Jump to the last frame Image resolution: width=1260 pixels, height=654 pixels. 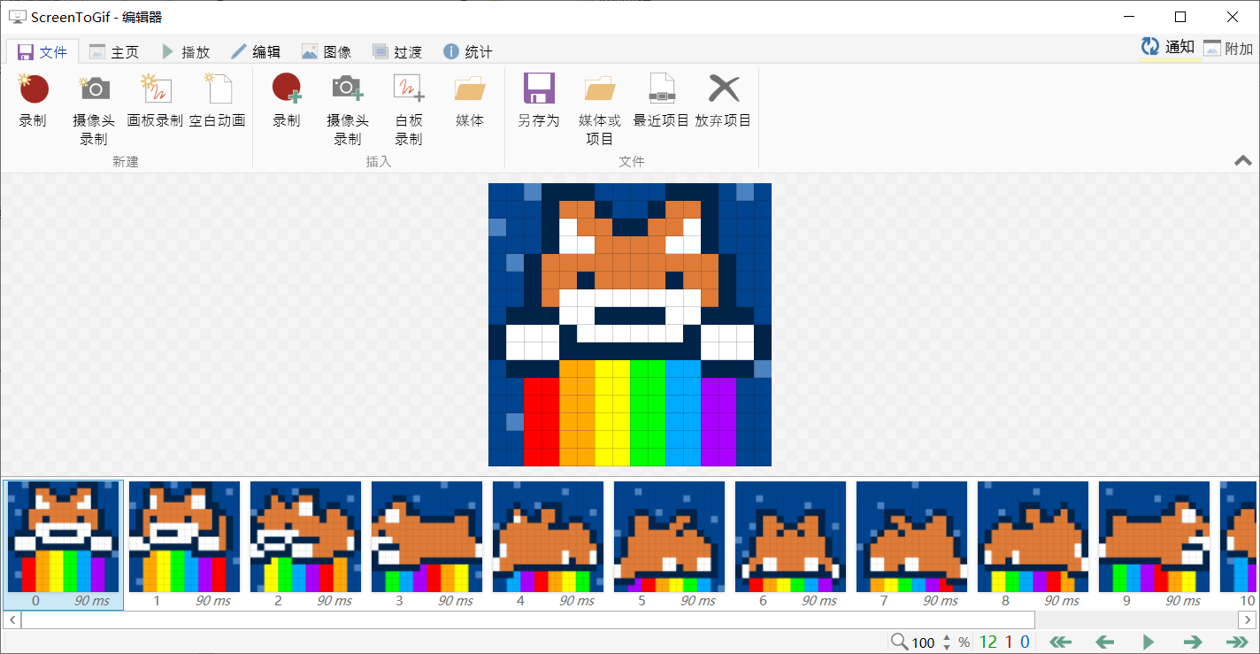[x=1237, y=642]
